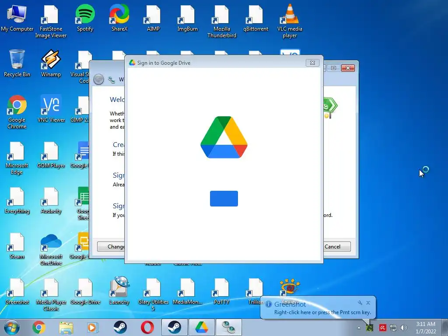448x336 pixels.
Task: Click the blue button in Google Drive sign-in
Action: (224, 199)
